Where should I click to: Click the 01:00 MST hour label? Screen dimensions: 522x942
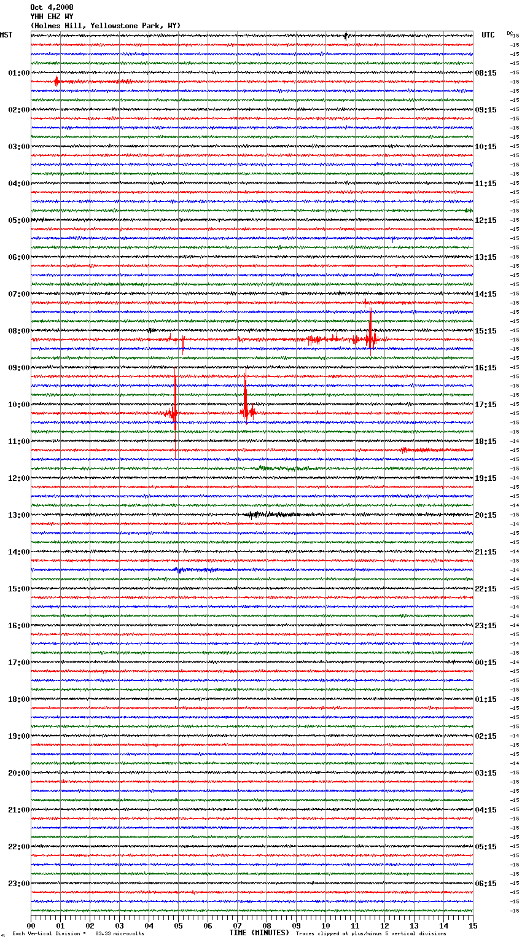19,73
